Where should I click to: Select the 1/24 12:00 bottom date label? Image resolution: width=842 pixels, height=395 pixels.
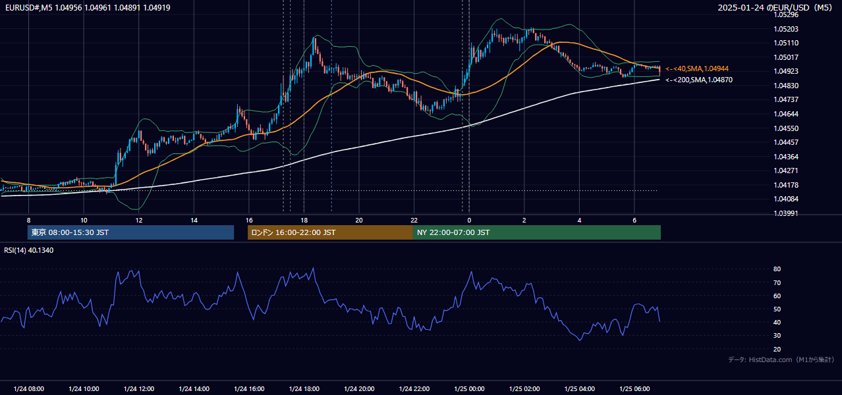click(x=139, y=389)
